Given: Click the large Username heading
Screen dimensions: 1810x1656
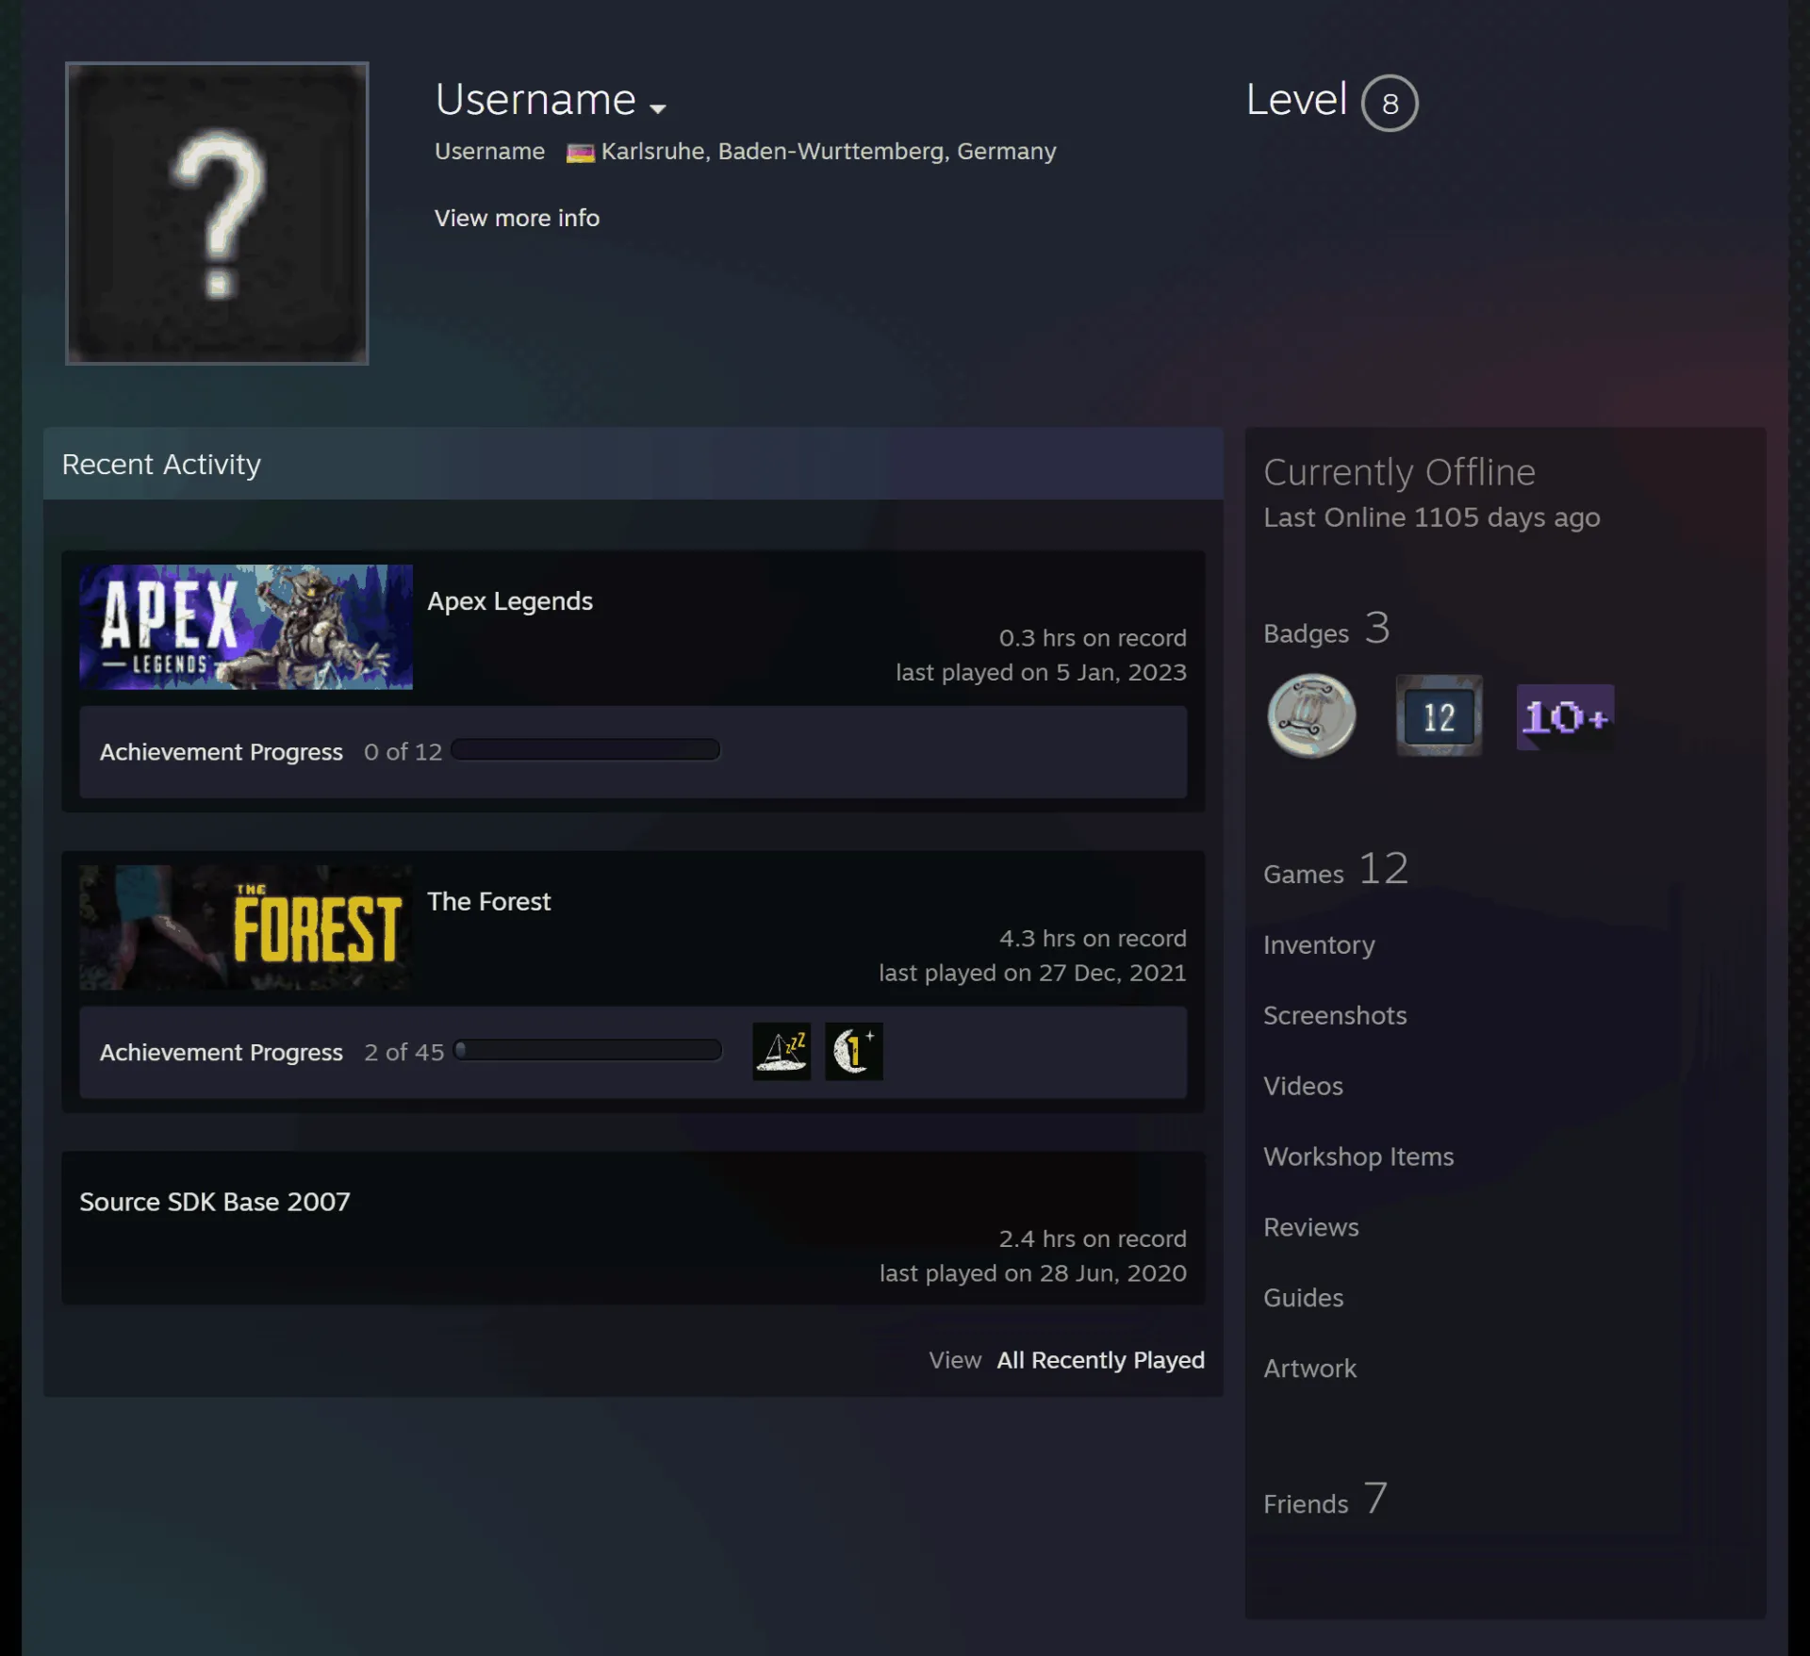Looking at the screenshot, I should point(535,99).
